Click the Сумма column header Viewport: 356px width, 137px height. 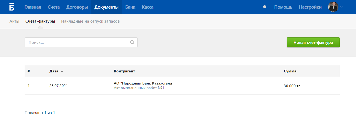coord(290,71)
